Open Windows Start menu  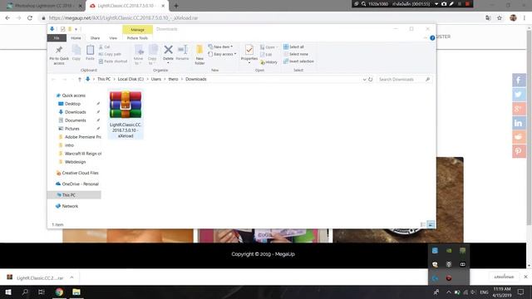(8, 292)
